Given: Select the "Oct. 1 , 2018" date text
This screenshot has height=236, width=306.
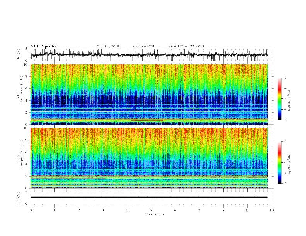Looking at the screenshot, I should coord(108,46).
